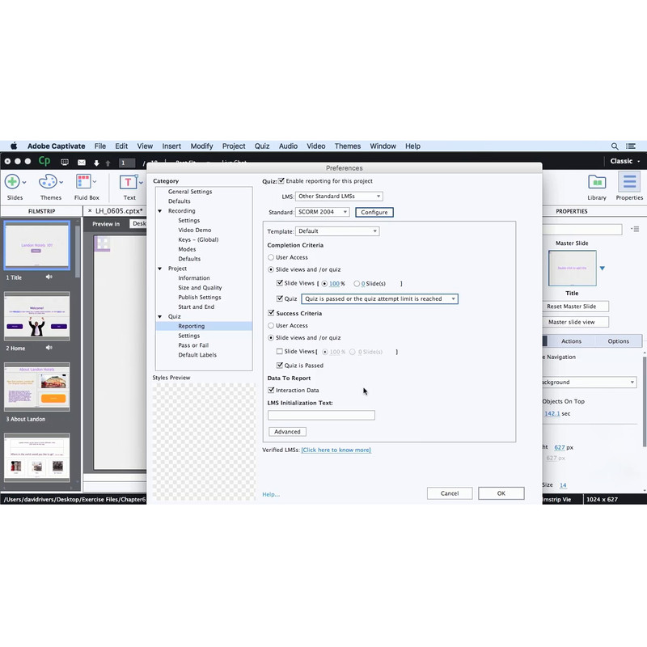
Task: Click the LMS Initialization Text field
Action: 321,415
